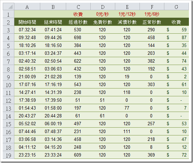Click the fee cell showing 87
The height and width of the screenshot is (163, 193).
click(x=176, y=37)
